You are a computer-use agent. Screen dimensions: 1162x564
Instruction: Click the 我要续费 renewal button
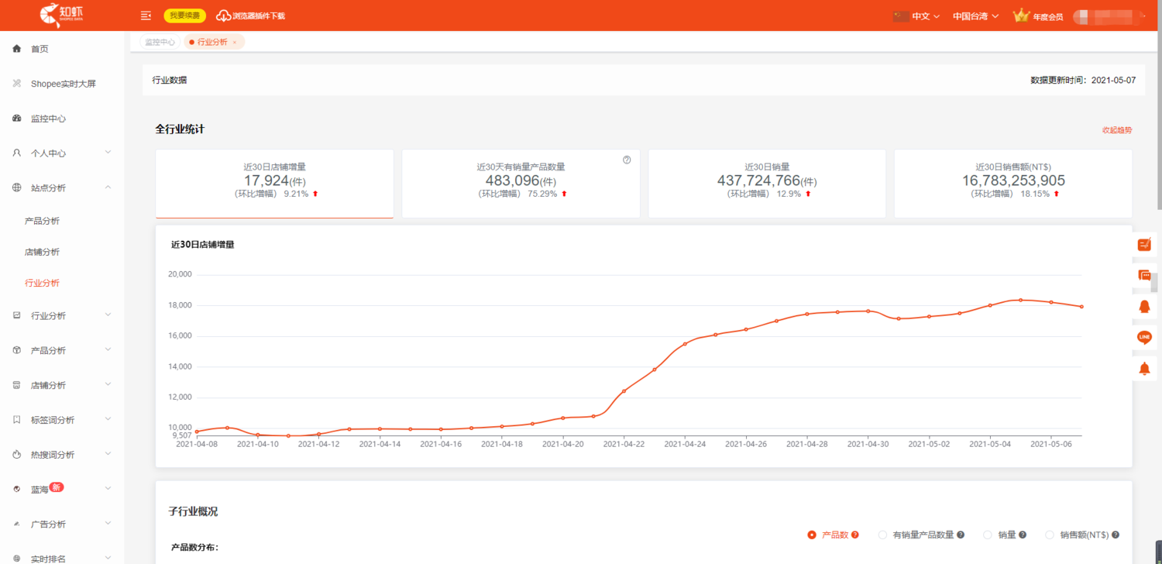click(184, 15)
